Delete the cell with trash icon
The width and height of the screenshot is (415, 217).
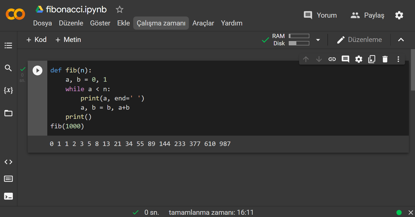[x=385, y=59]
